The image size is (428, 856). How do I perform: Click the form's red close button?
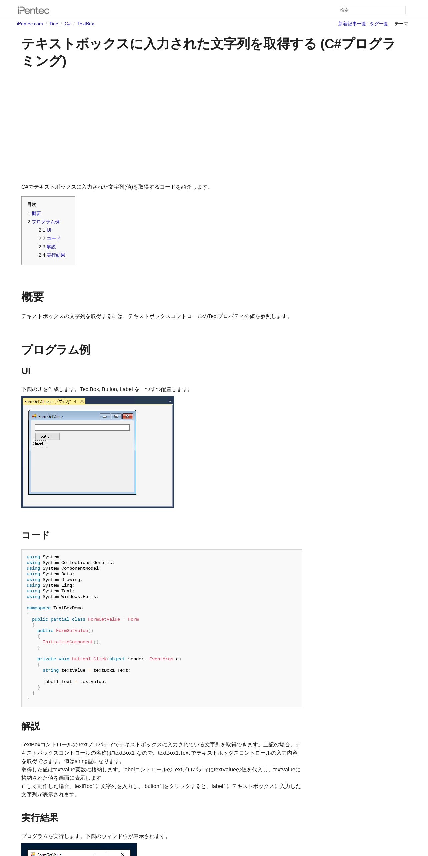click(128, 416)
